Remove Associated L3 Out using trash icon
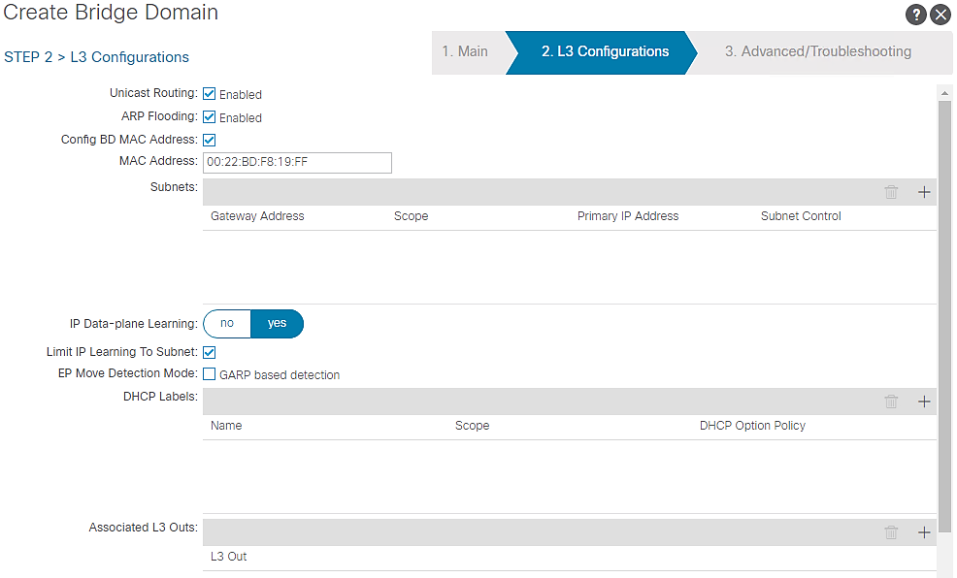Viewport: 957px width, 578px height. [891, 532]
